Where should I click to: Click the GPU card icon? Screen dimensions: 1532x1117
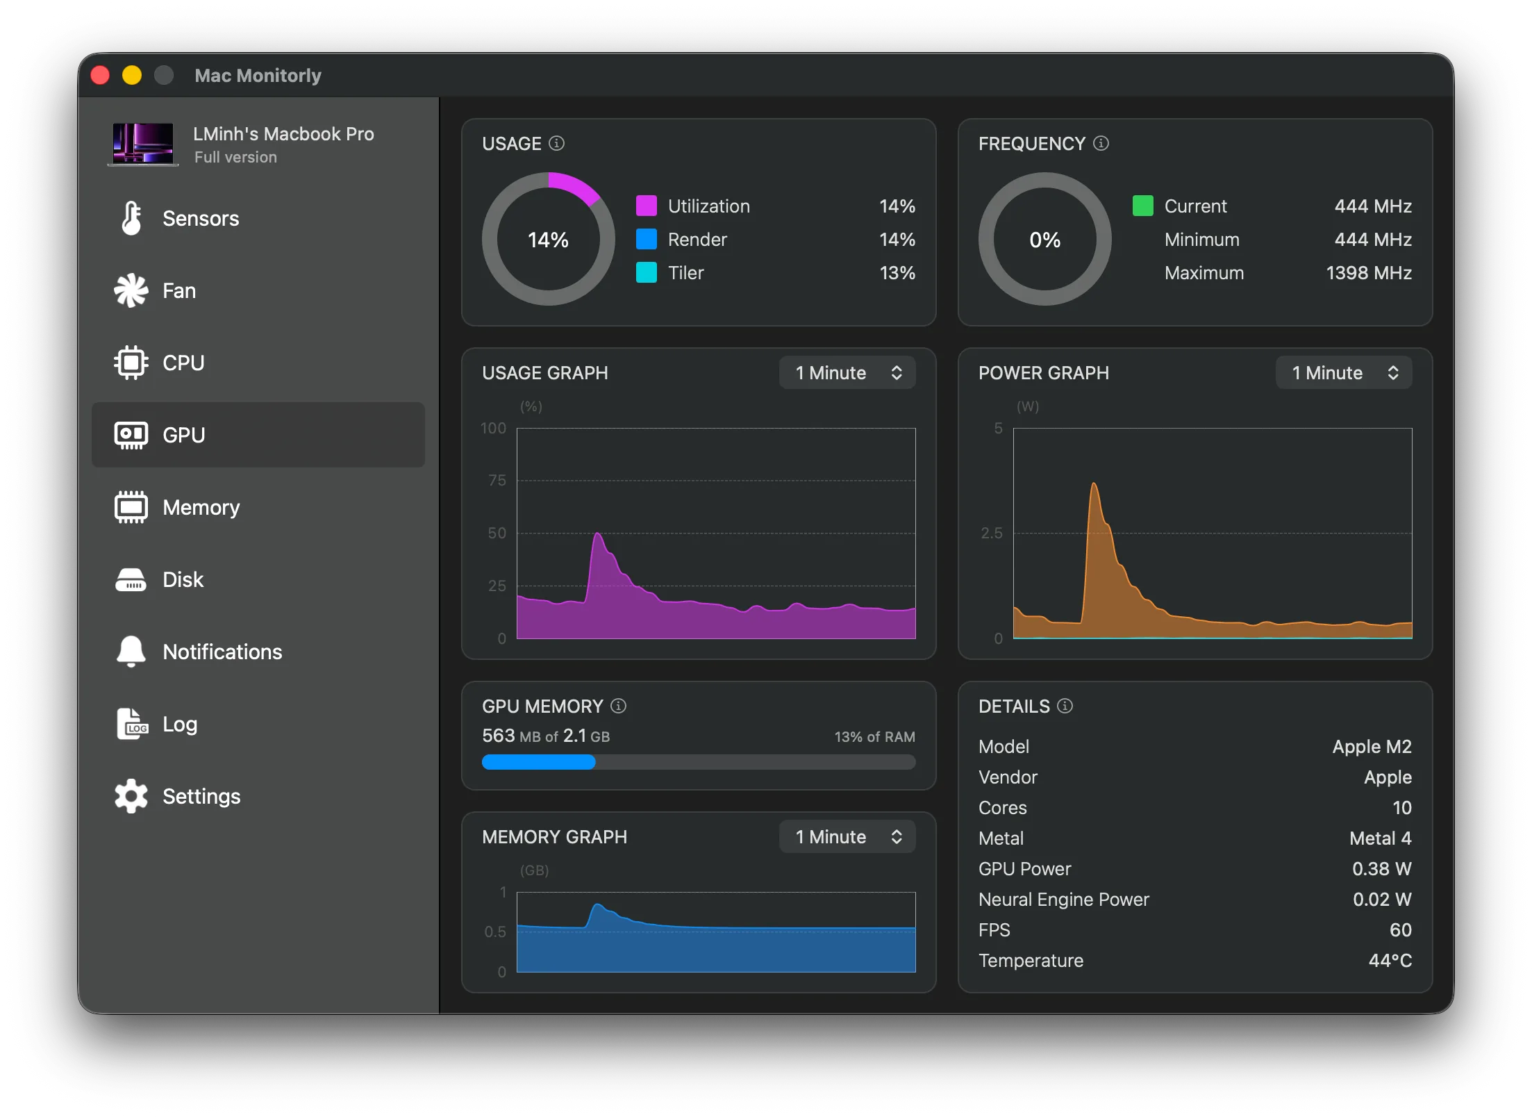pos(131,435)
